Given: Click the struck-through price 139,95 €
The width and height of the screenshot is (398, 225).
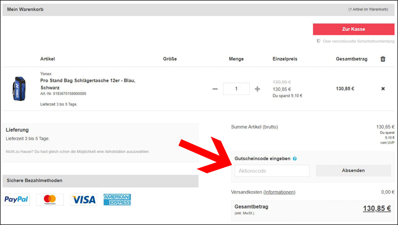Looking at the screenshot, I should pyautogui.click(x=282, y=82).
